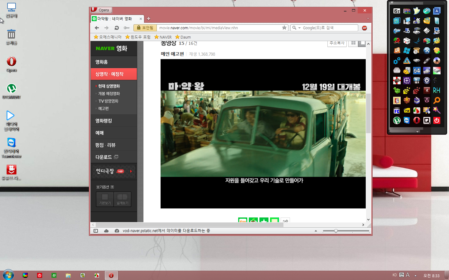
Task: Open the red R icon in launcher
Action: pos(427,91)
